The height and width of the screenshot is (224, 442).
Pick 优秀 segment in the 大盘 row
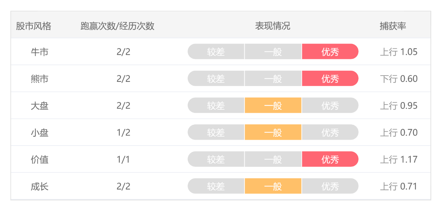pos(330,105)
